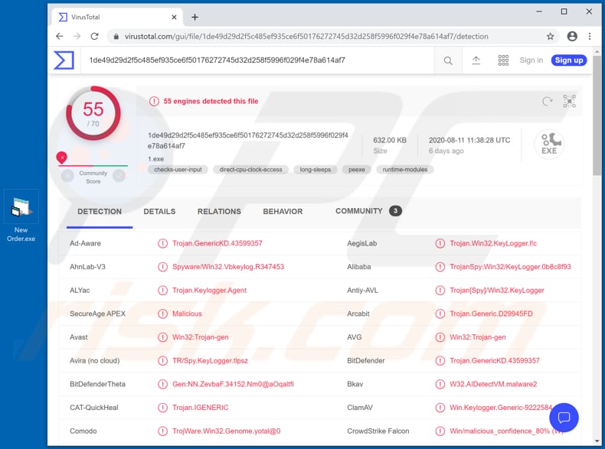Viewport: 605px width, 449px height.
Task: Reload the page in browser
Action: 94,36
